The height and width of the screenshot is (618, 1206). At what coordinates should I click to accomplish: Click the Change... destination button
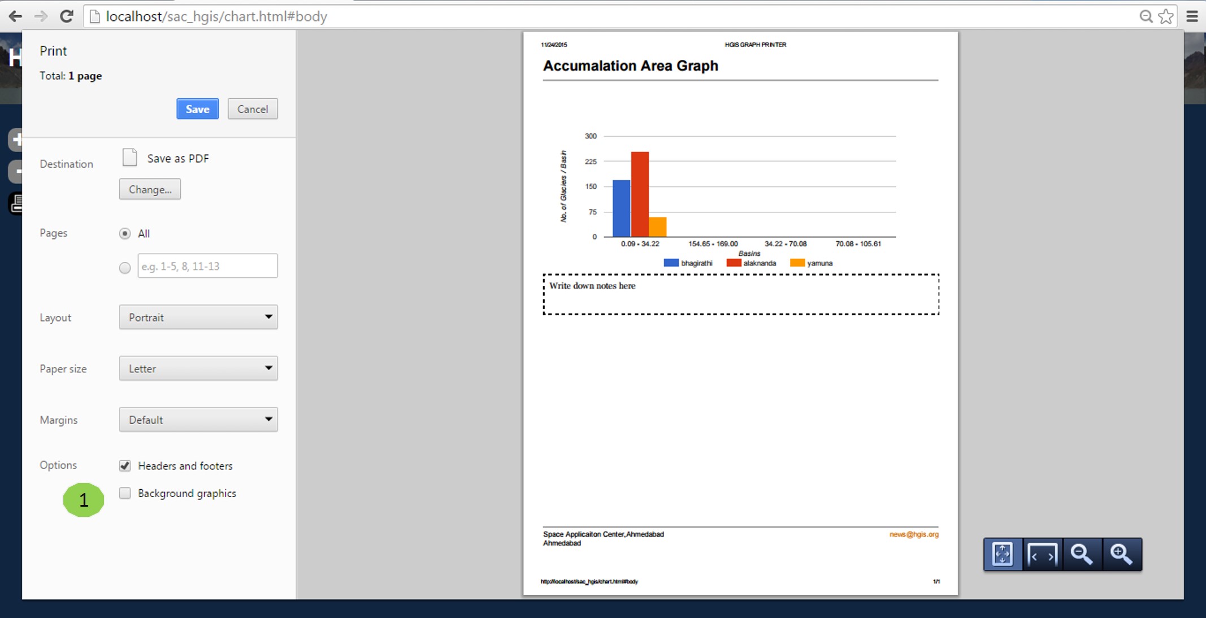coord(150,189)
